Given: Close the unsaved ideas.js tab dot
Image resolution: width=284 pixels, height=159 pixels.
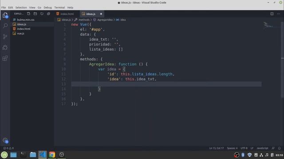Looking at the screenshot, I should (101, 14).
